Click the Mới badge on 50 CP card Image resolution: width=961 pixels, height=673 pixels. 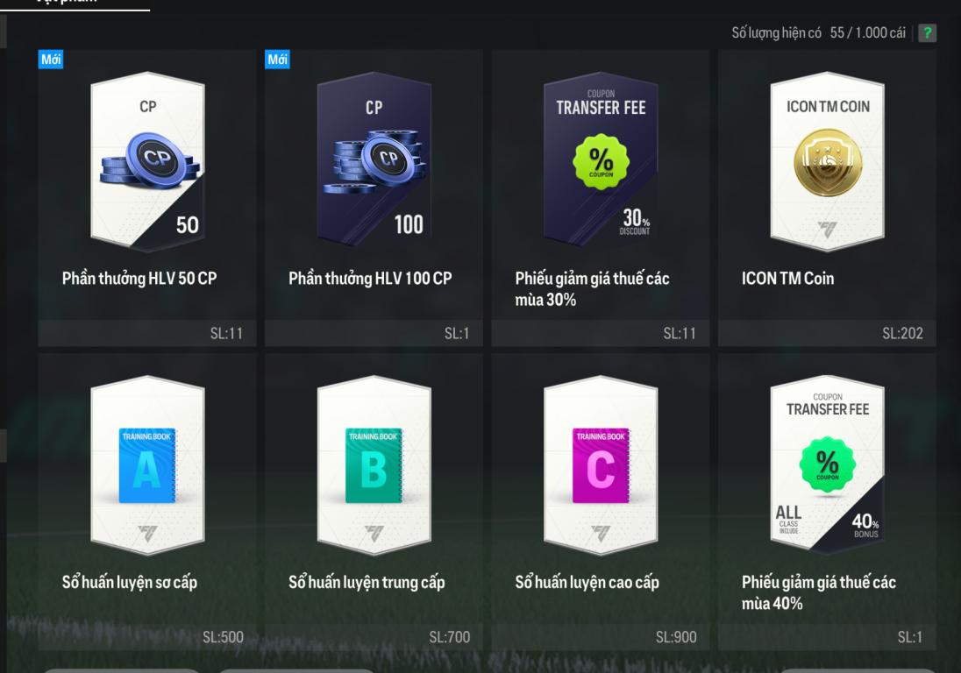(51, 60)
